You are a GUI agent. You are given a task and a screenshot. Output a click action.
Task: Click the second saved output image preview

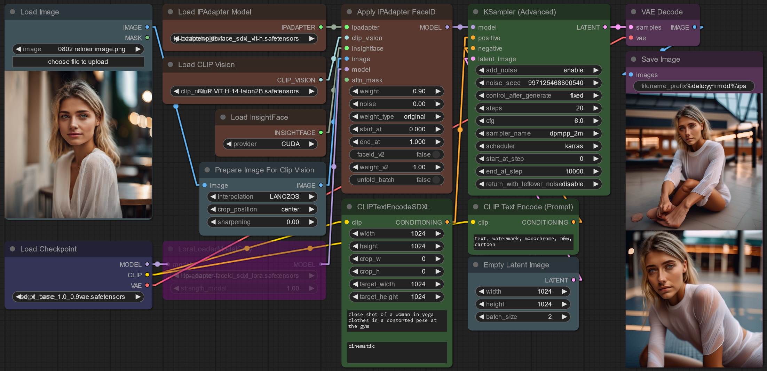(694, 299)
